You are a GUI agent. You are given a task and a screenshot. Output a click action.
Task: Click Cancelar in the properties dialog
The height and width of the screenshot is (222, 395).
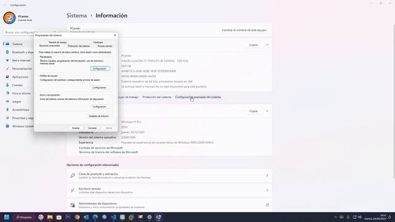(x=92, y=128)
